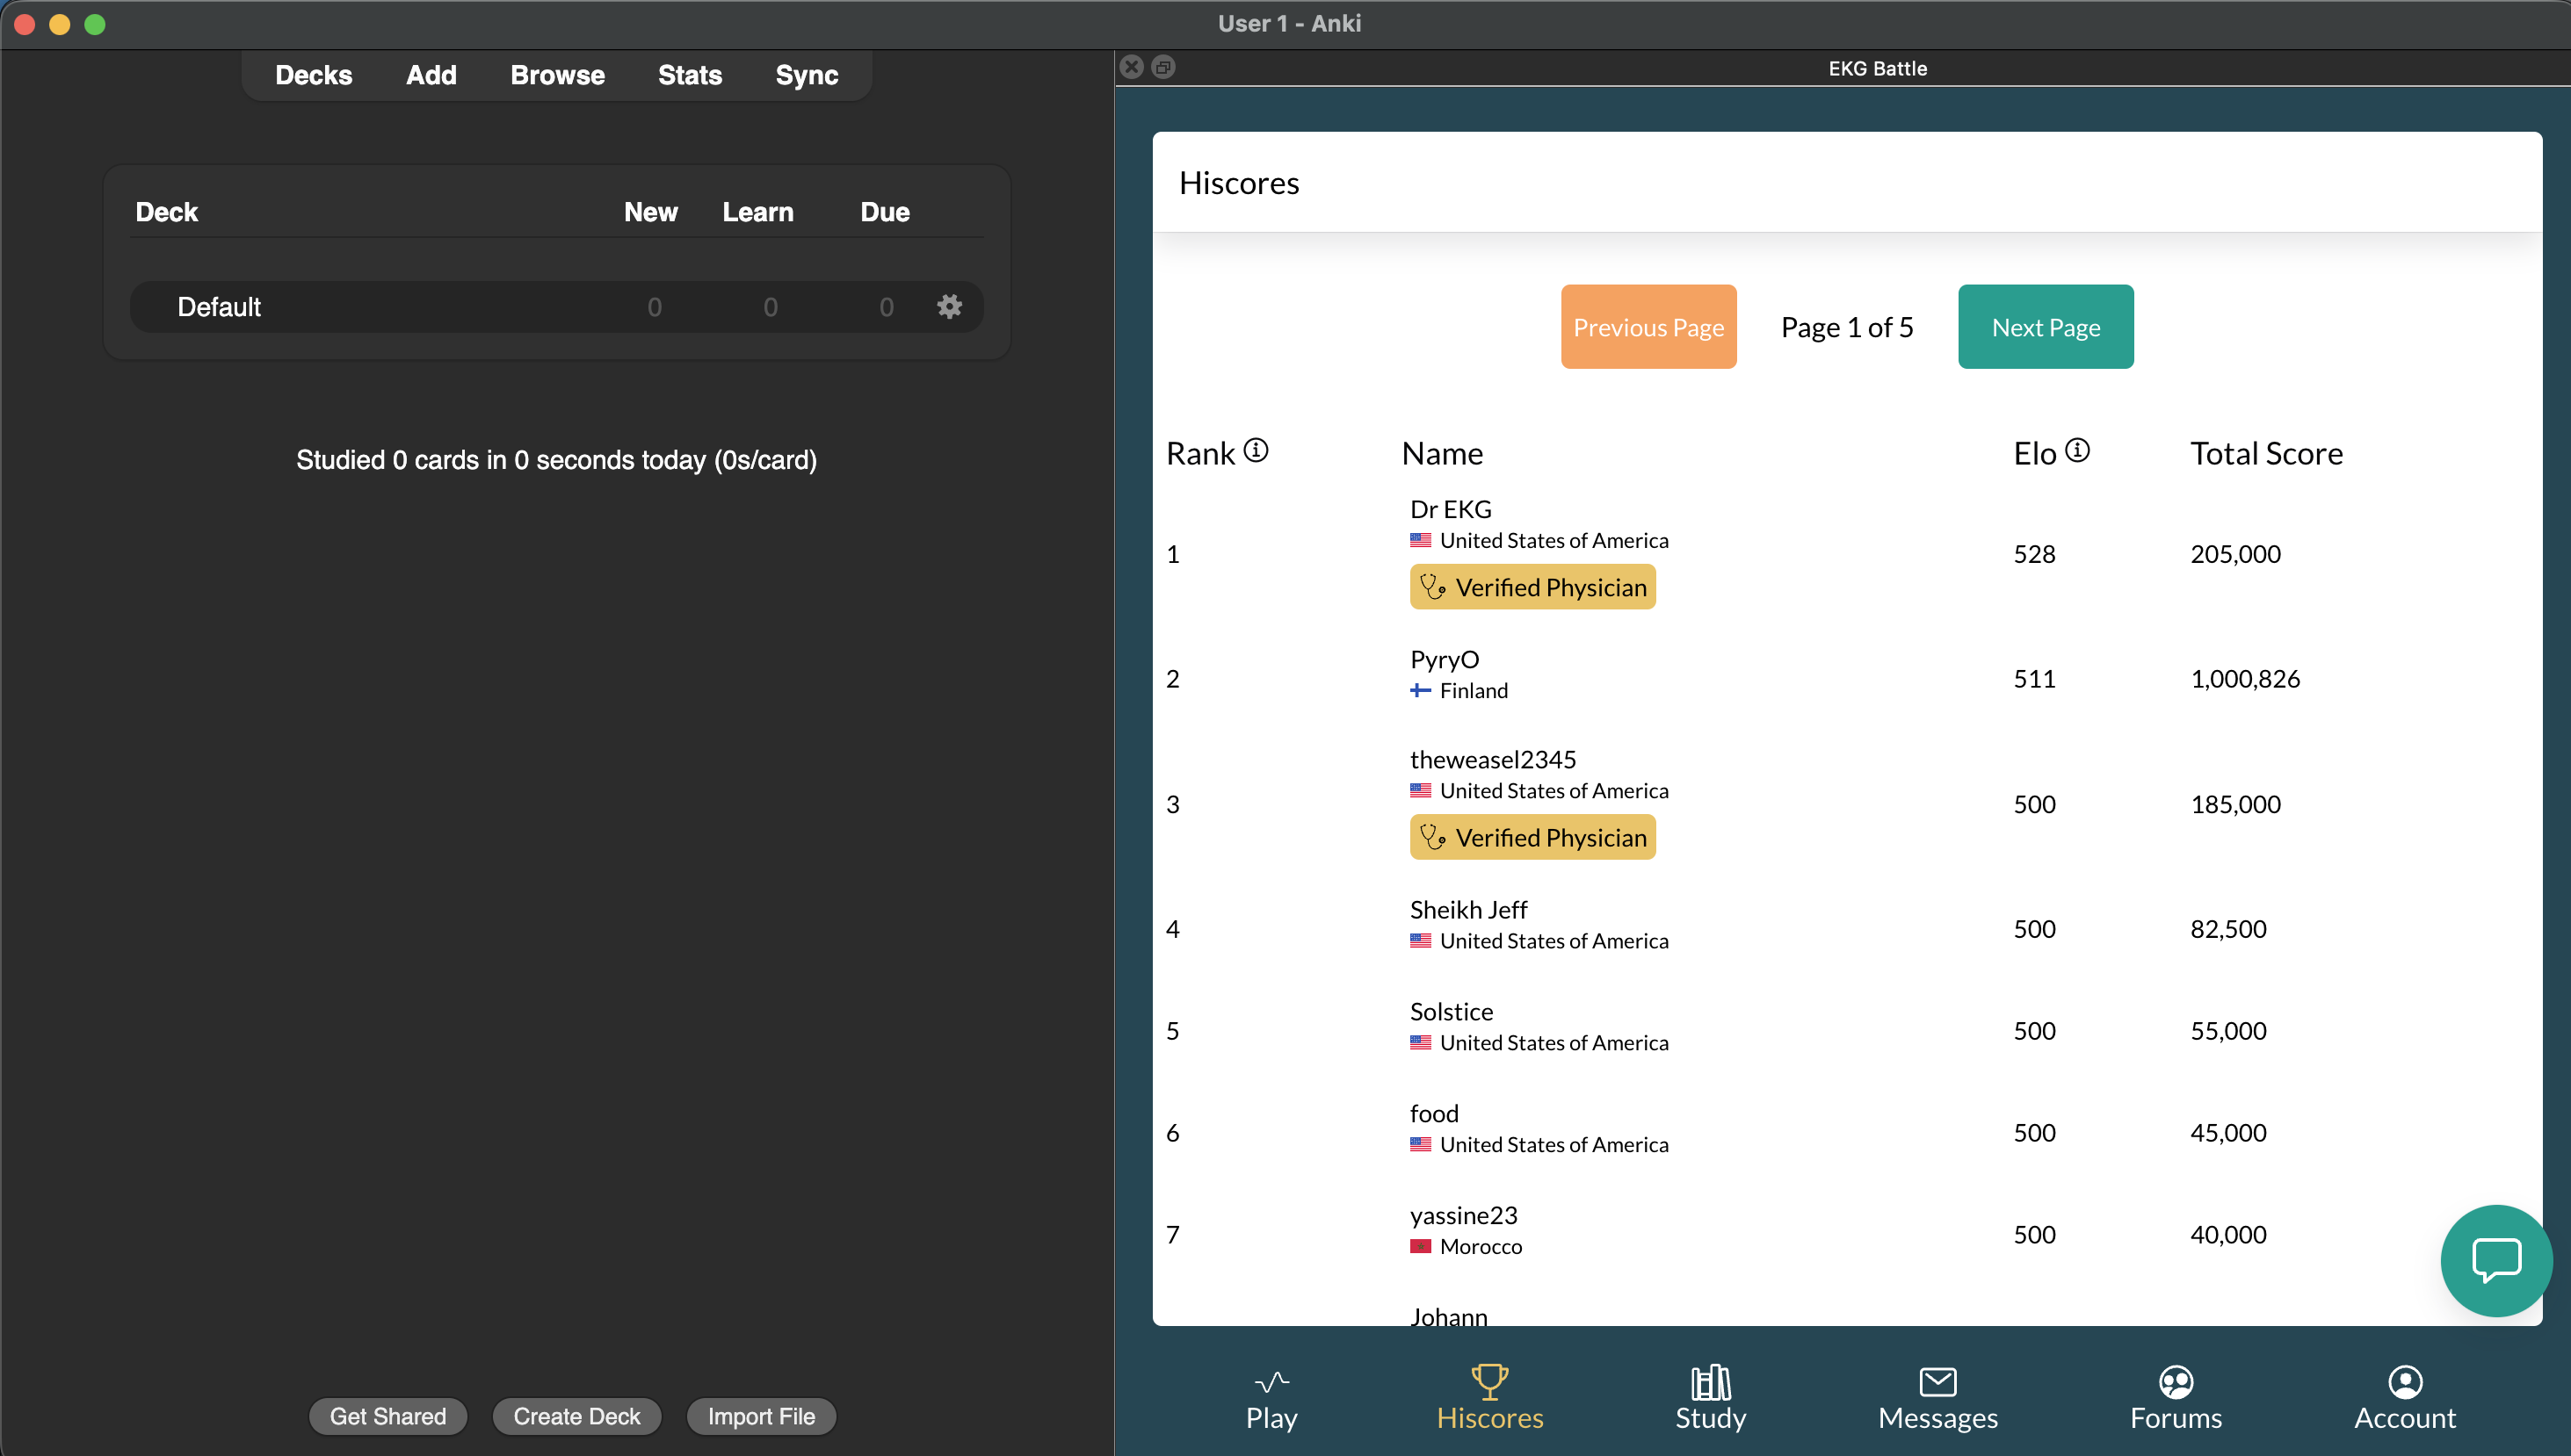Click the Elo info icon
The height and width of the screenshot is (1456, 2571).
(x=2078, y=451)
